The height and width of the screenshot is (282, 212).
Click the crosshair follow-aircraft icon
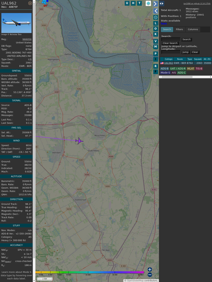155,17
